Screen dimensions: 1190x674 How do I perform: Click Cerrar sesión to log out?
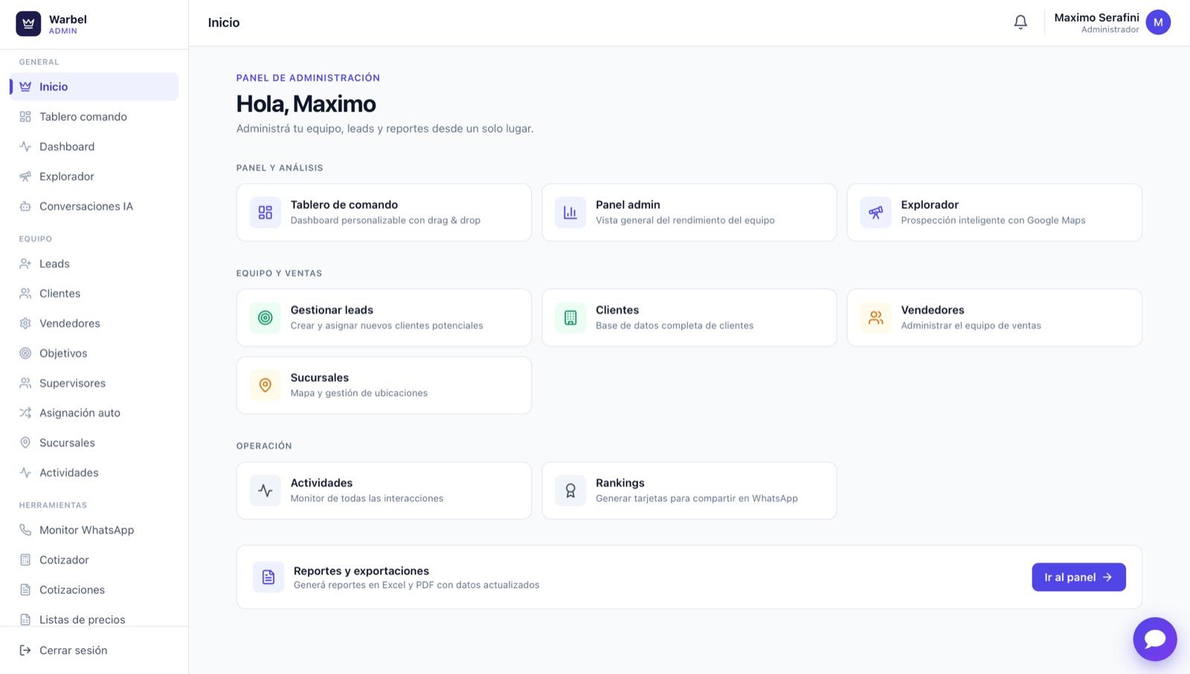tap(94, 650)
